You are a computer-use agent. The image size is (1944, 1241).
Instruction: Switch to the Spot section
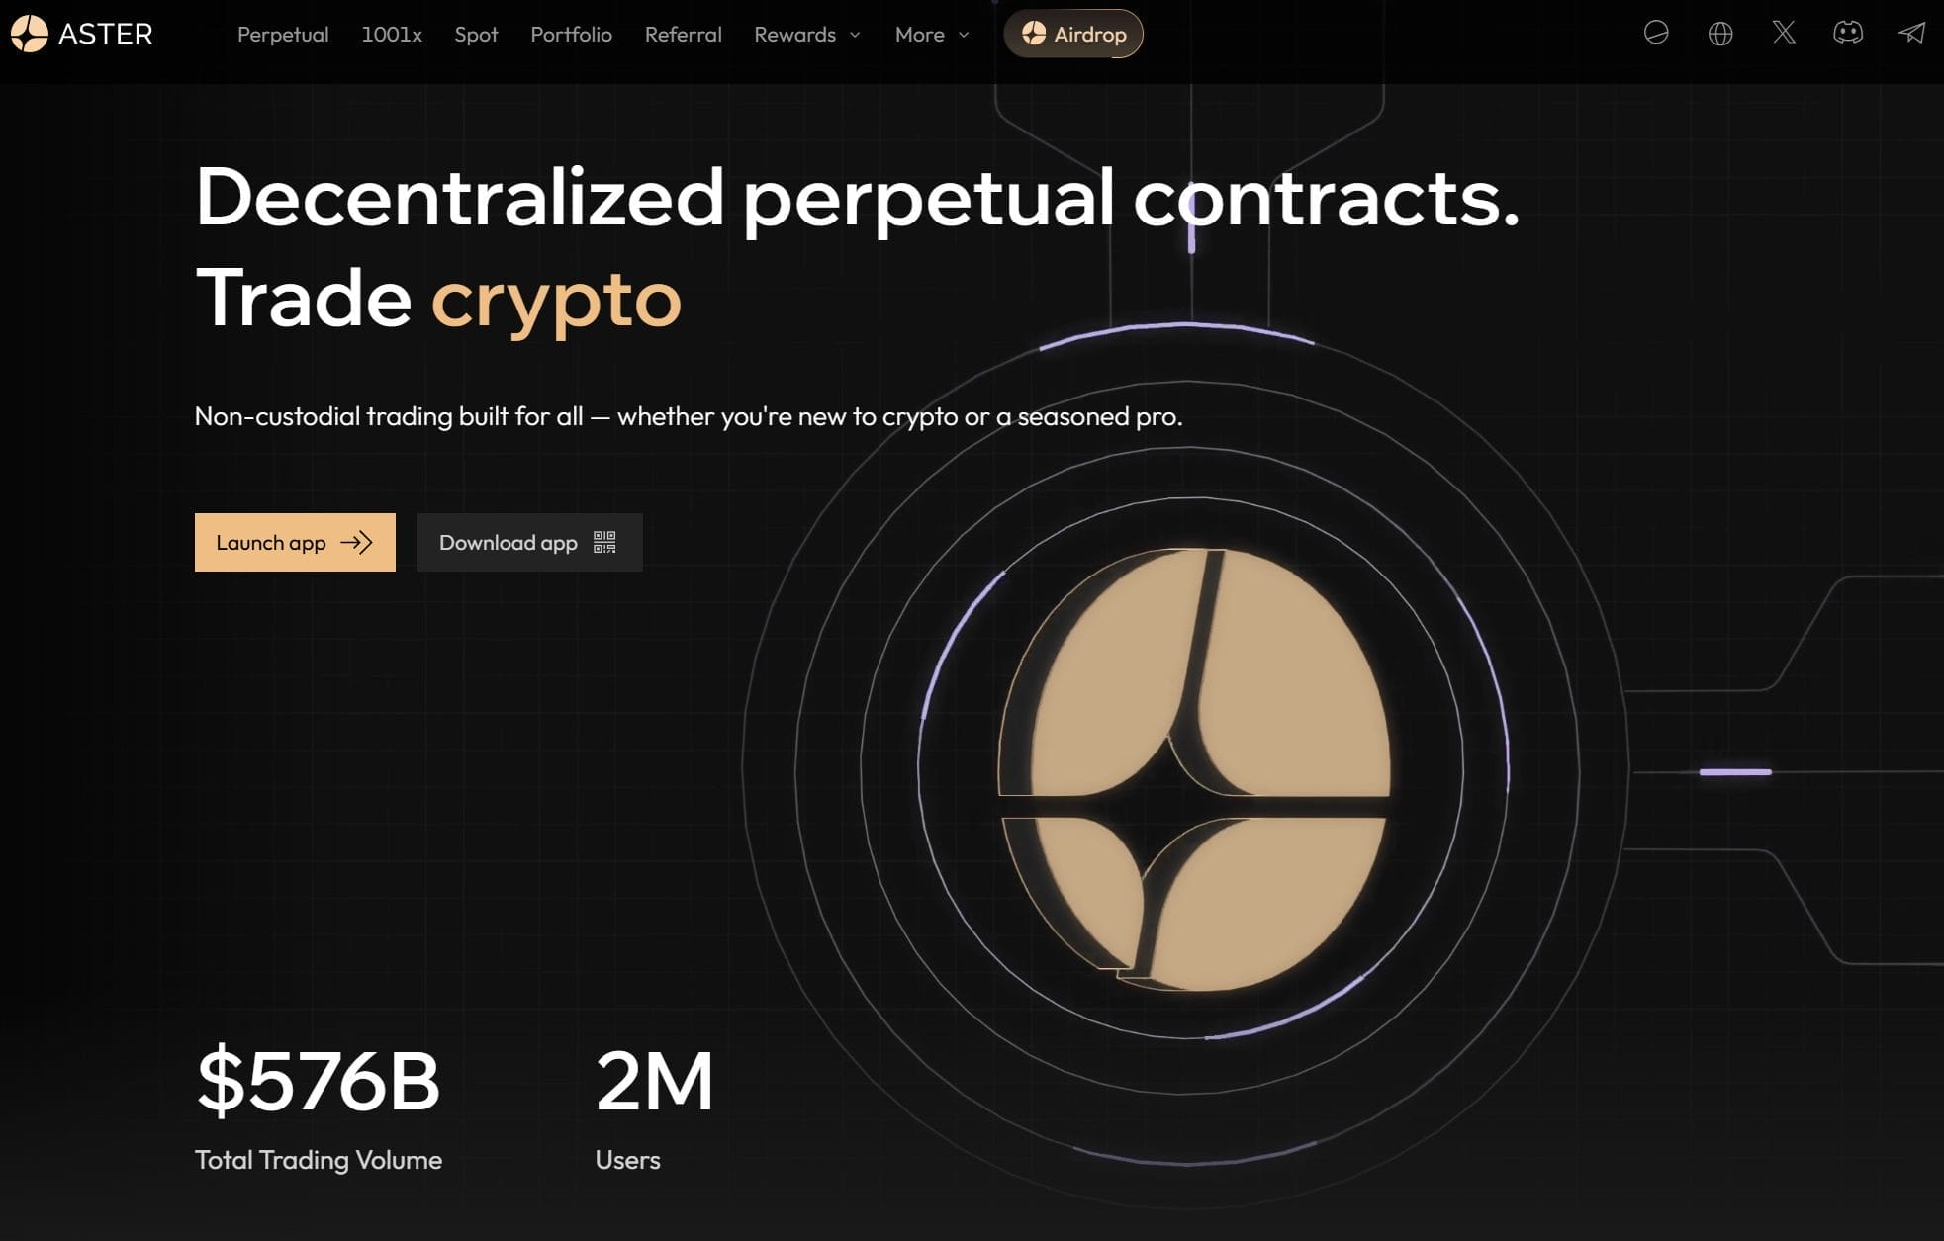[x=476, y=35]
